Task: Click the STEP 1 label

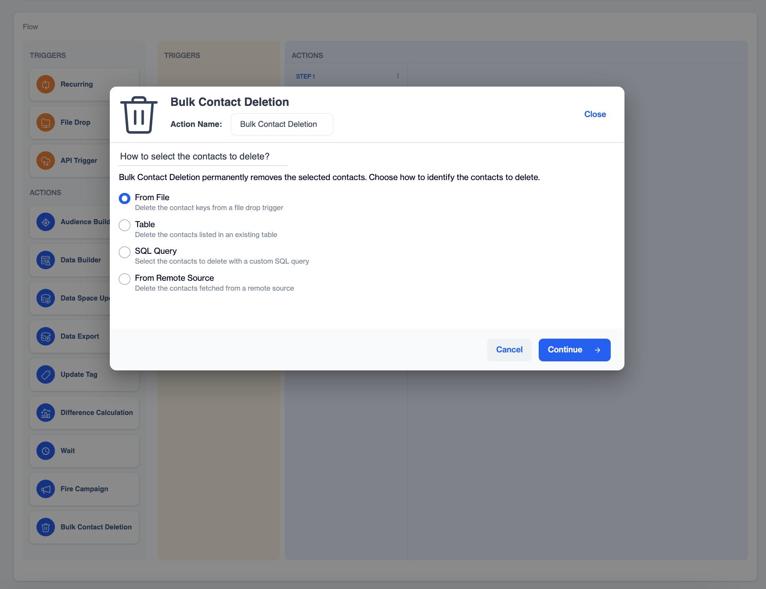Action: (305, 76)
